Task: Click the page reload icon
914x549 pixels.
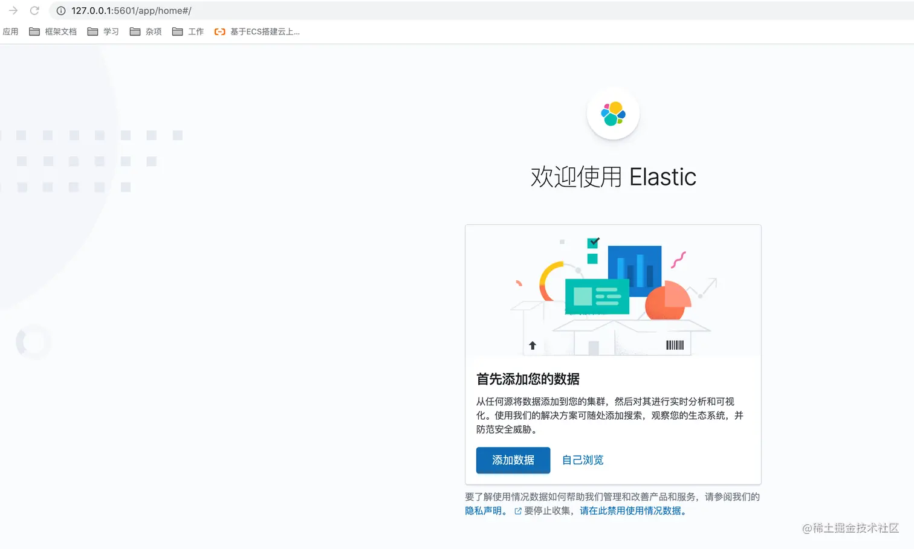Action: [x=34, y=10]
